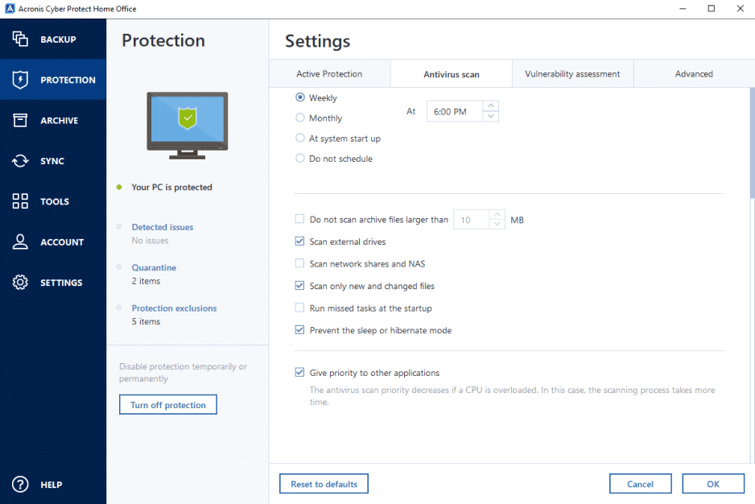Select the Protection shield icon
The image size is (755, 504).
pyautogui.click(x=20, y=80)
